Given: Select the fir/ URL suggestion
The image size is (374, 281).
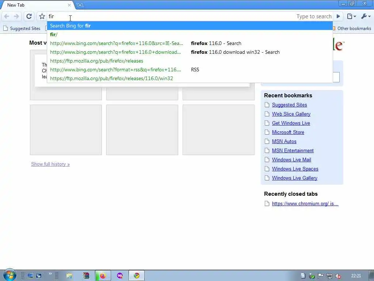Looking at the screenshot, I should (x=190, y=34).
